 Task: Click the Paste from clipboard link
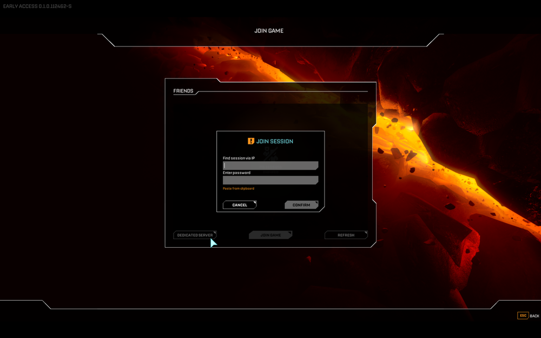(238, 188)
